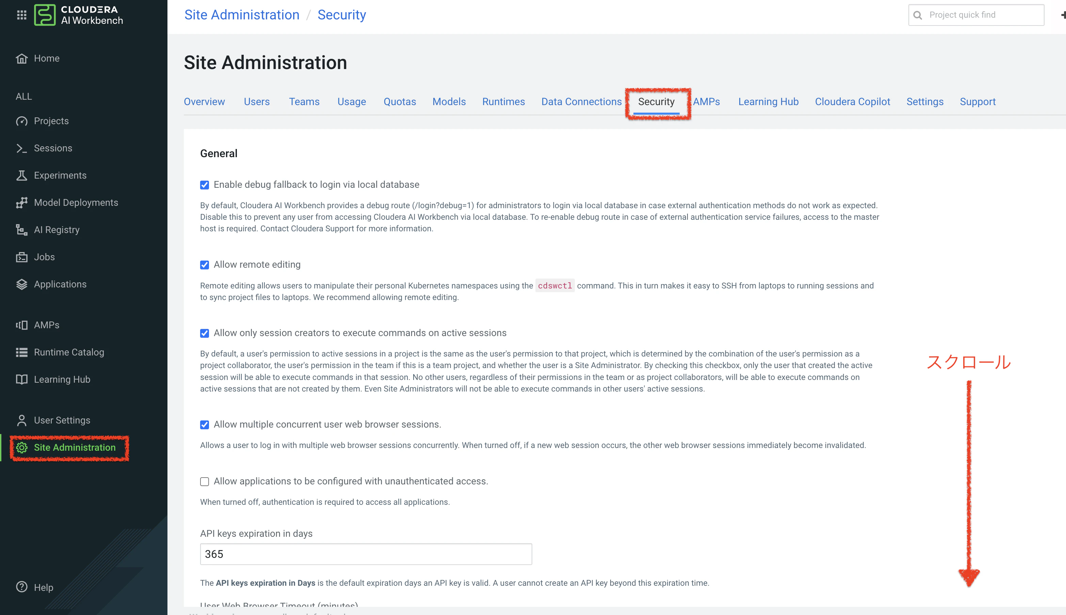Open the Sessions panel
Screen dimensions: 1066x615
point(53,148)
